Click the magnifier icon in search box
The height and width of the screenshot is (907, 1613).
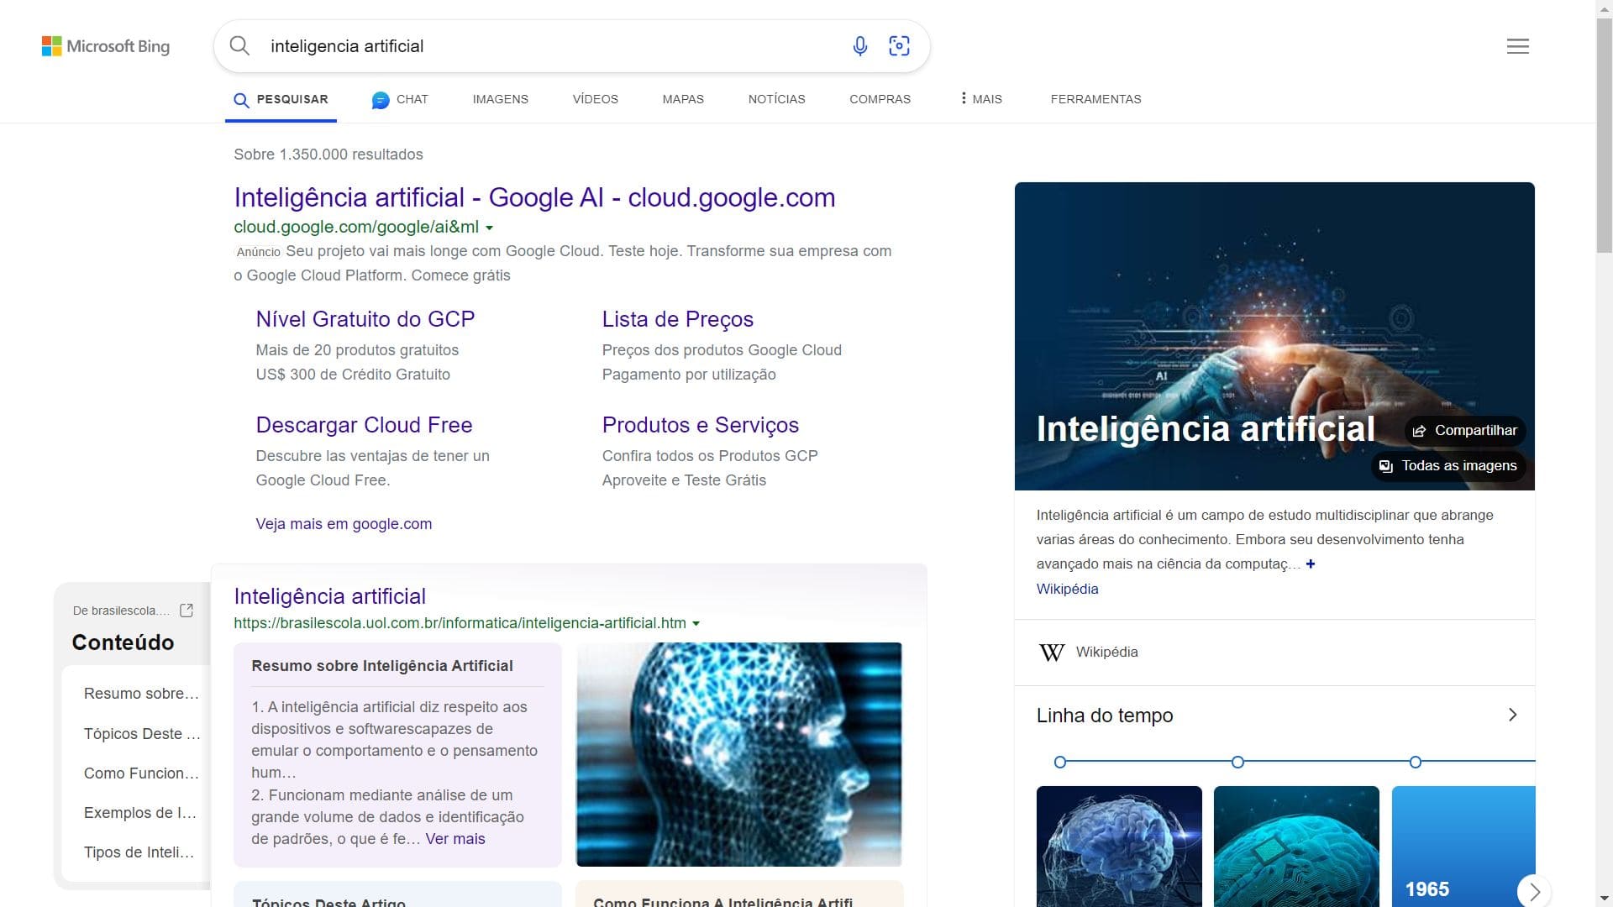click(x=239, y=46)
